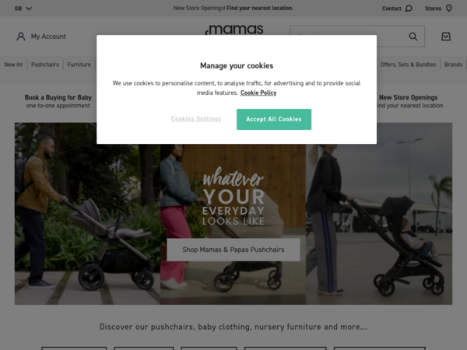
Task: Open Cookies Settings link
Action: pyautogui.click(x=195, y=119)
